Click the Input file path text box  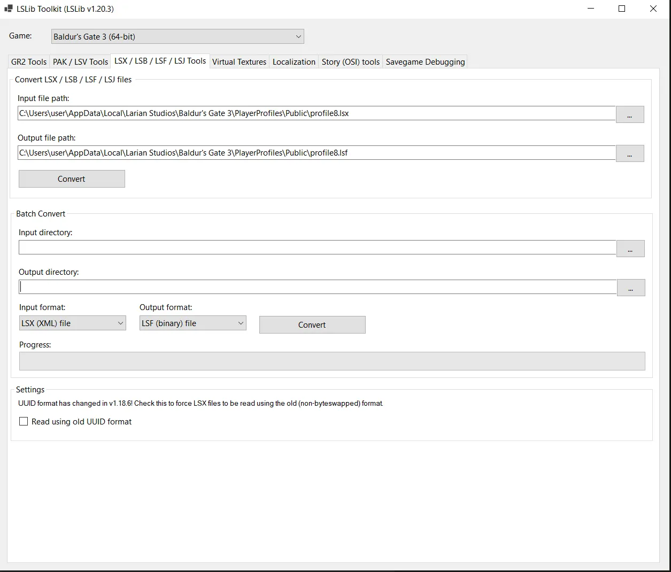coord(316,113)
